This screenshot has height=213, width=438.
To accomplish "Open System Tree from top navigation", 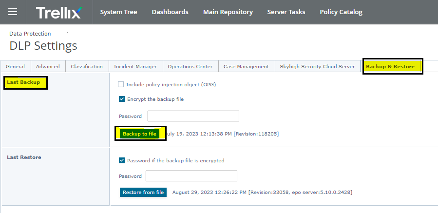I will click(x=119, y=12).
